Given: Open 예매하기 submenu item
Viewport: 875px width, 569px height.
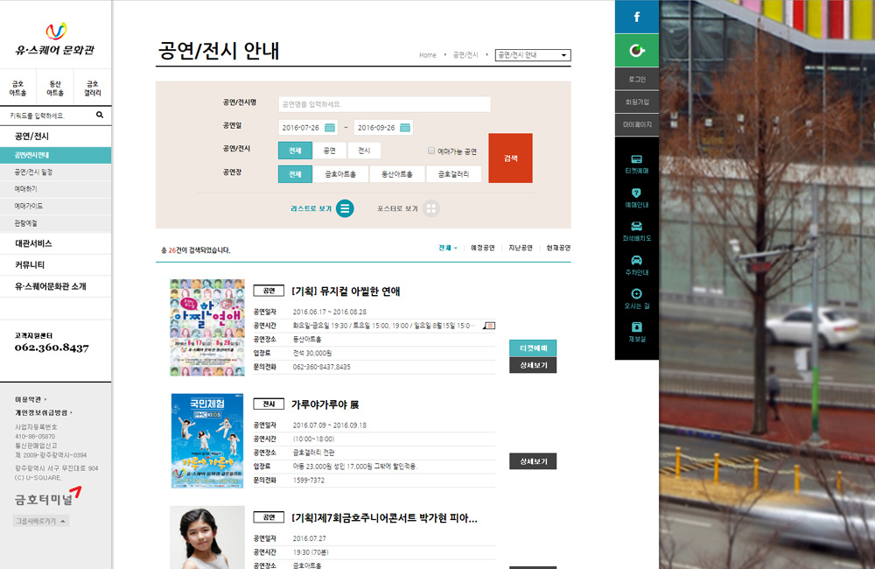Looking at the screenshot, I should click(56, 189).
